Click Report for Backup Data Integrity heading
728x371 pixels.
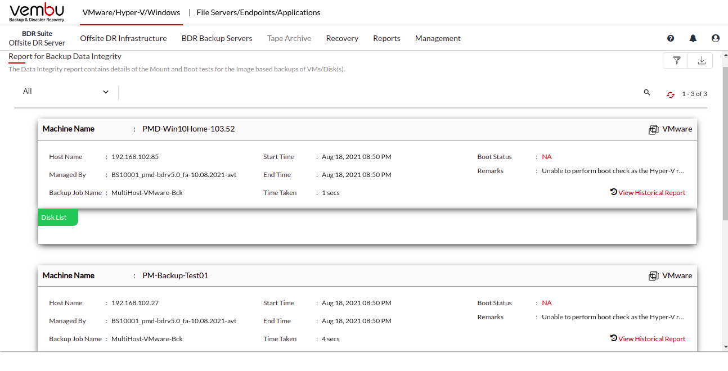[65, 56]
